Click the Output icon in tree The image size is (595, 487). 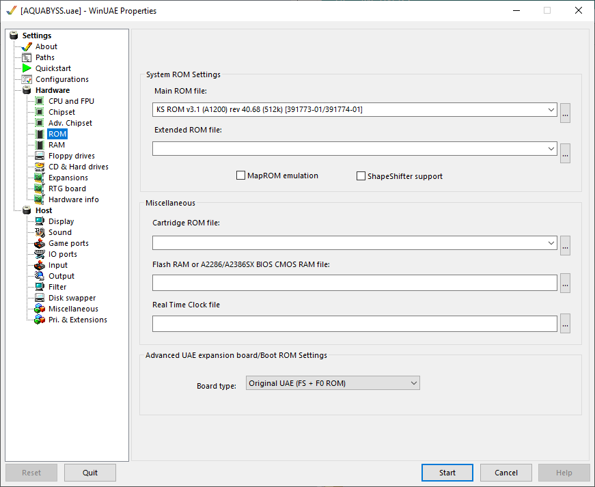pyautogui.click(x=40, y=276)
